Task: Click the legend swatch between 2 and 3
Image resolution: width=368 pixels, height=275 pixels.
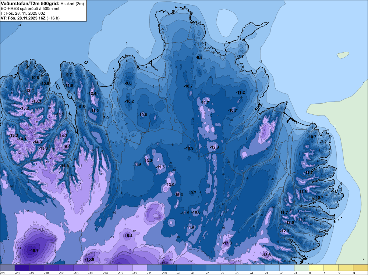Action: point(346,268)
